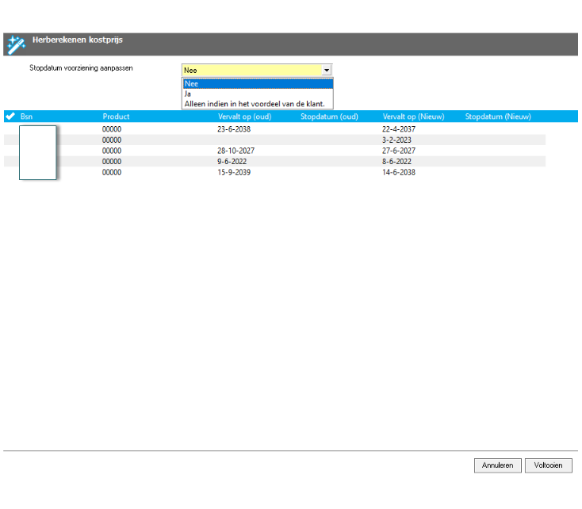Toggle the select-all checkmark in table header
Screen dimensions: 582x509
pos(10,117)
